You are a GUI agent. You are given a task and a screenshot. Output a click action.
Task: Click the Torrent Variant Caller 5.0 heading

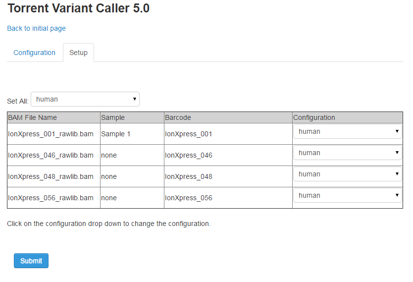[x=79, y=8]
